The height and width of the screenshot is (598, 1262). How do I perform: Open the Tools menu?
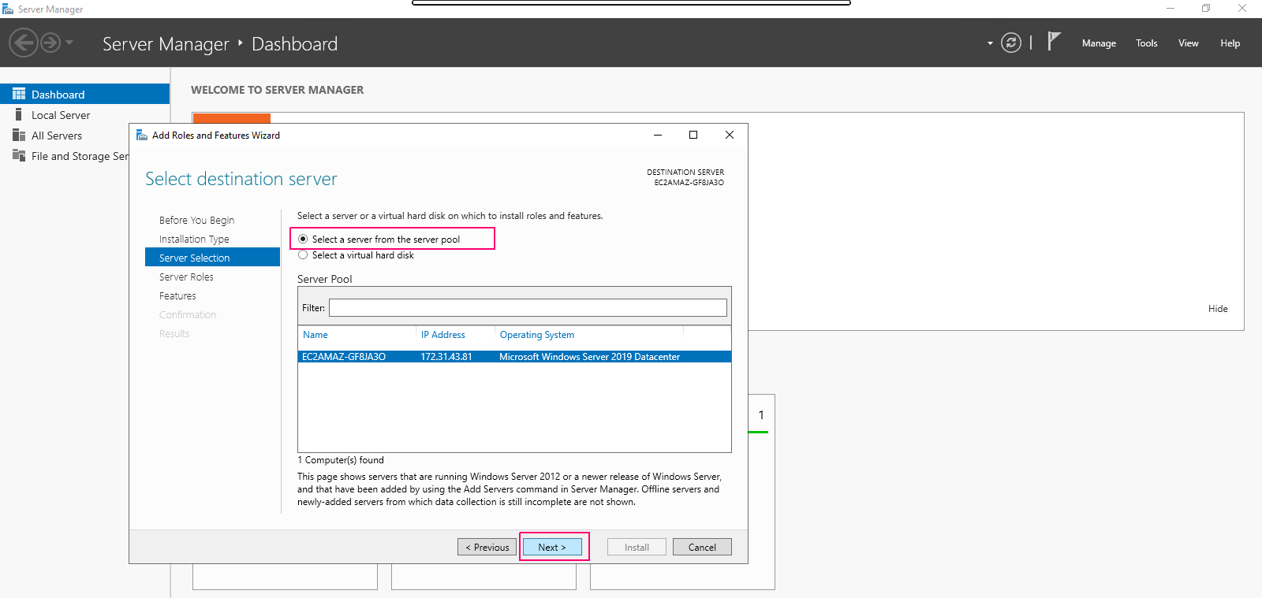click(1147, 43)
